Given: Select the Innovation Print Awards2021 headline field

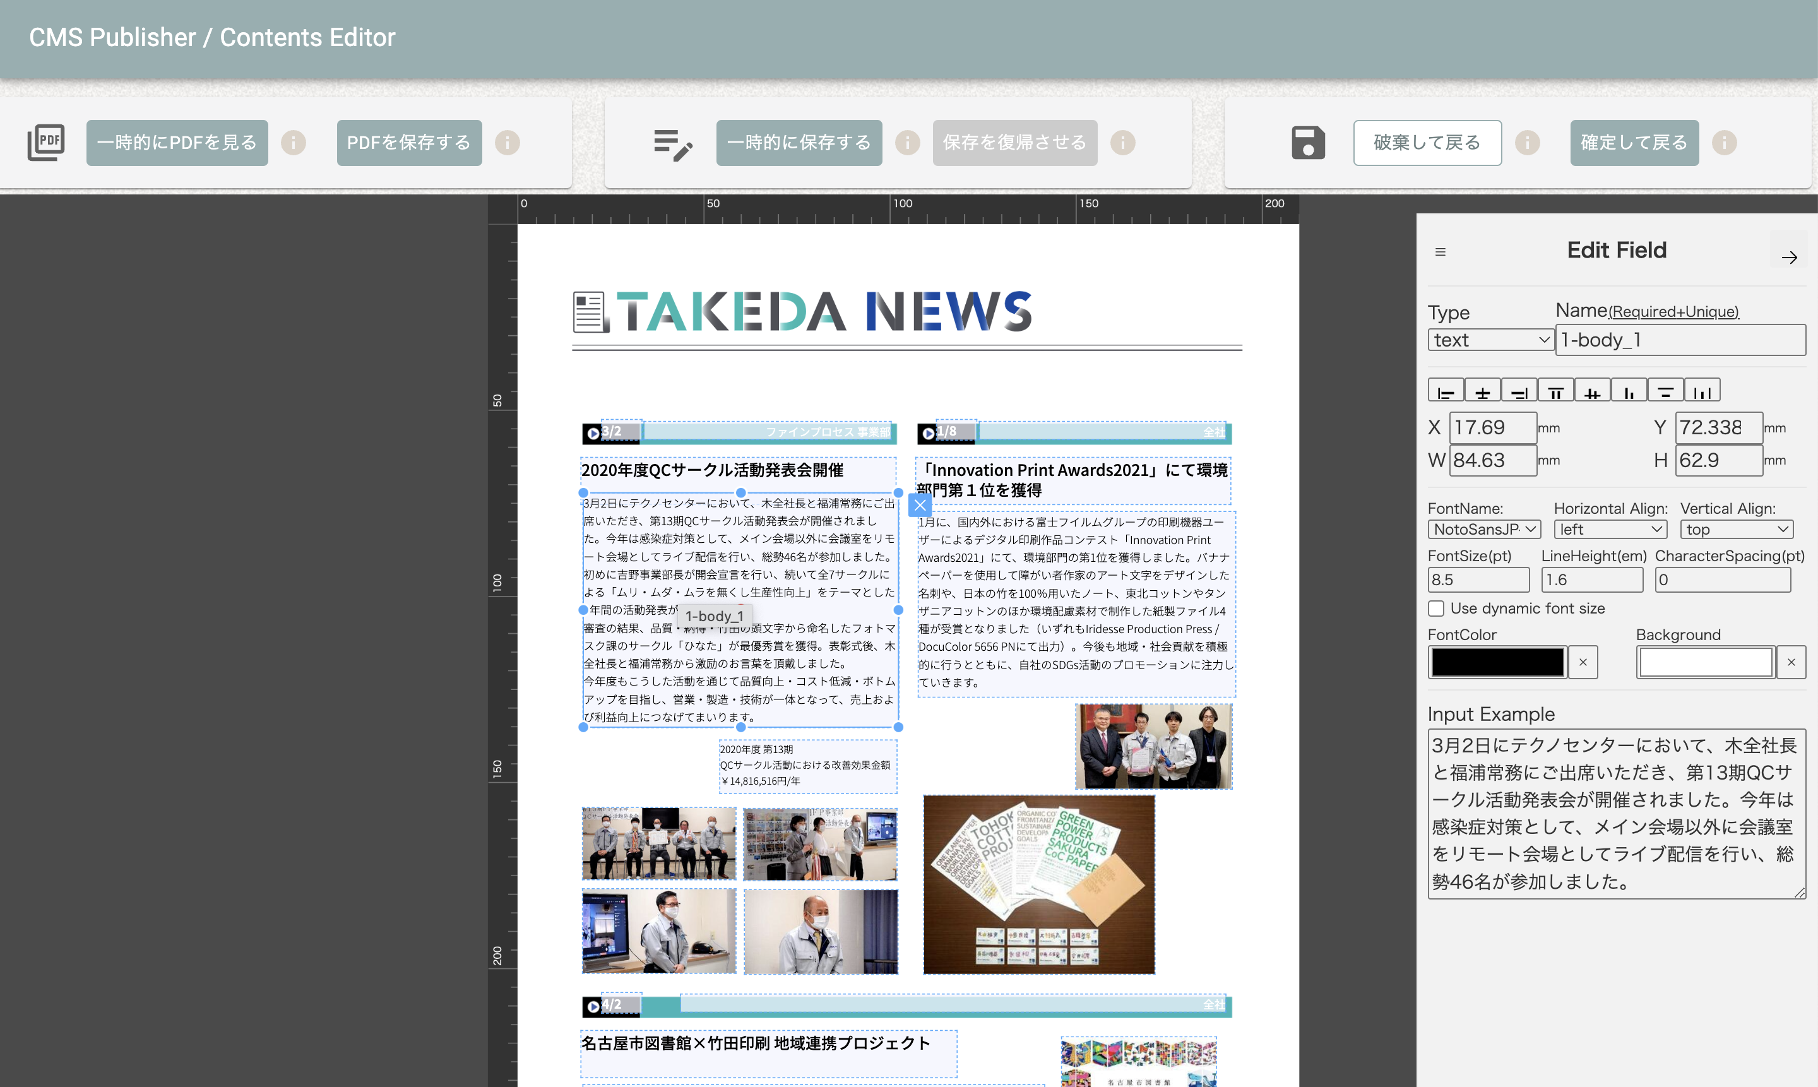Looking at the screenshot, I should 1073,480.
